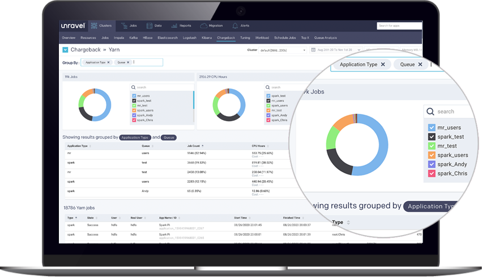Image resolution: width=482 pixels, height=277 pixels.
Task: Open the Data database icon
Action: point(149,26)
